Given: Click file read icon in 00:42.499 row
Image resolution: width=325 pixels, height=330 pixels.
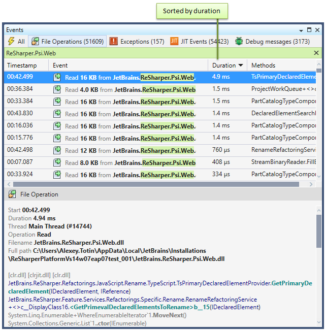Looking at the screenshot, I should [x=57, y=77].
